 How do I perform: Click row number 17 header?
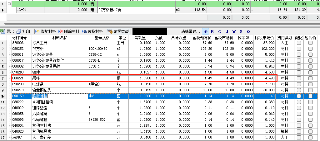[3, 138]
